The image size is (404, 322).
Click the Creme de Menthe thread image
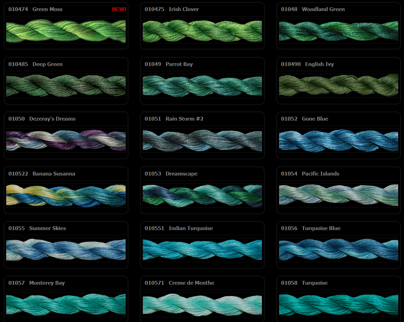pyautogui.click(x=202, y=304)
